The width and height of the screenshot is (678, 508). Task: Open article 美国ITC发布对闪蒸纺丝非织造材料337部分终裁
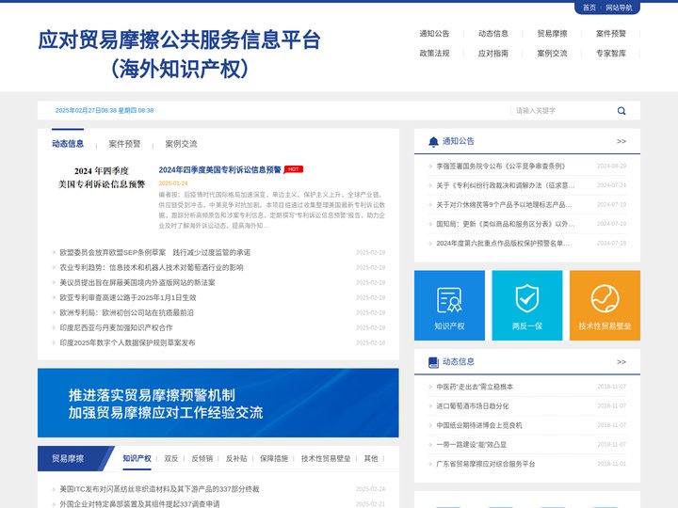[159, 489]
